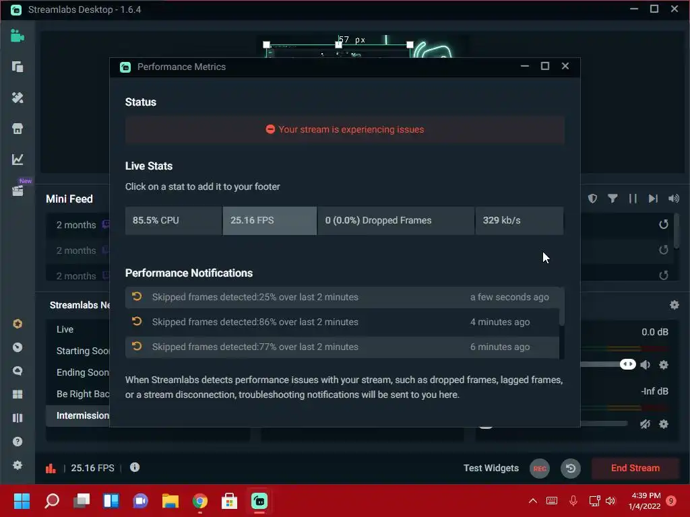The width and height of the screenshot is (690, 517).
Task: Close the Performance Metrics window
Action: click(565, 66)
